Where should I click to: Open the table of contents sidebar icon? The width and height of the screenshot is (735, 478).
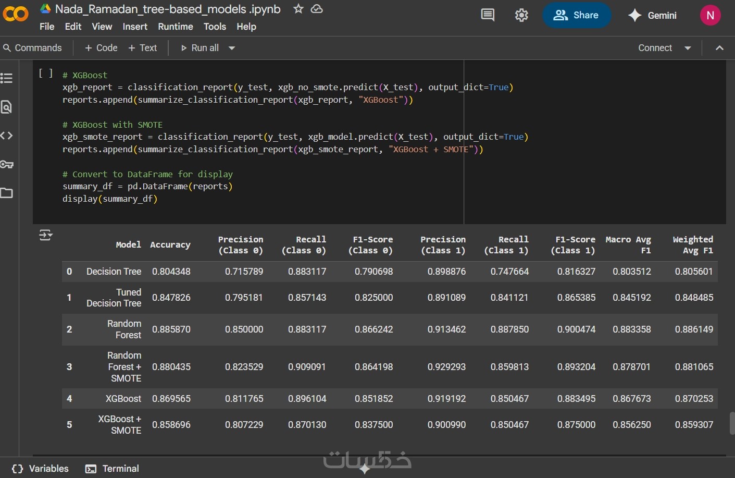click(x=7, y=78)
